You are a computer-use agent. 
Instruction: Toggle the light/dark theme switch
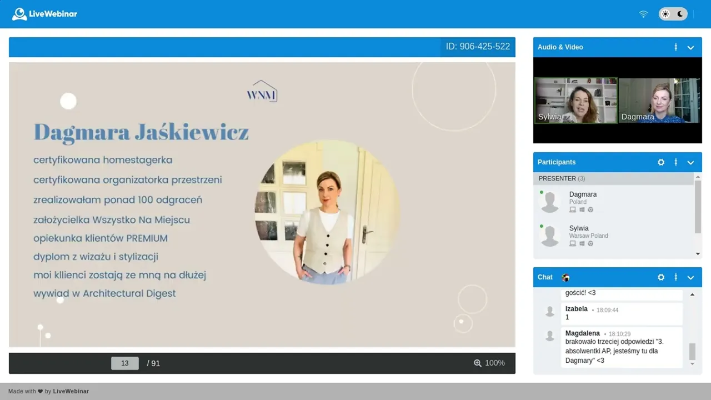pyautogui.click(x=673, y=14)
